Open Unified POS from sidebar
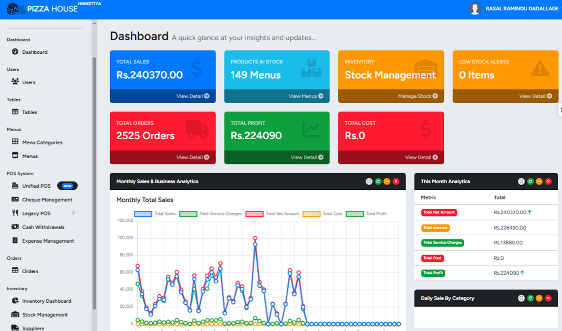This screenshot has width=562, height=331. [36, 186]
